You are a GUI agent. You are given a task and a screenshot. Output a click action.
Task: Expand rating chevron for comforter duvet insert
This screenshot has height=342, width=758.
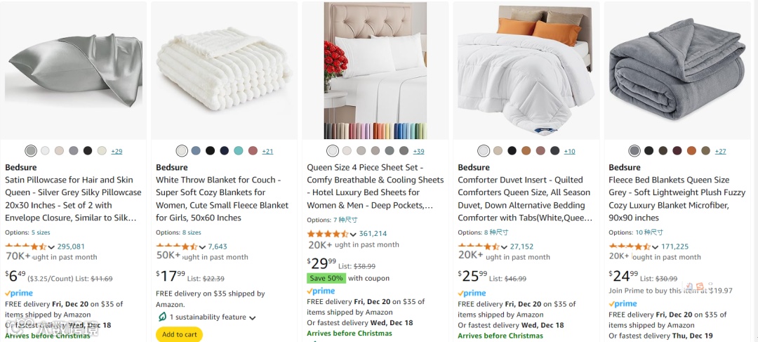pyautogui.click(x=504, y=247)
